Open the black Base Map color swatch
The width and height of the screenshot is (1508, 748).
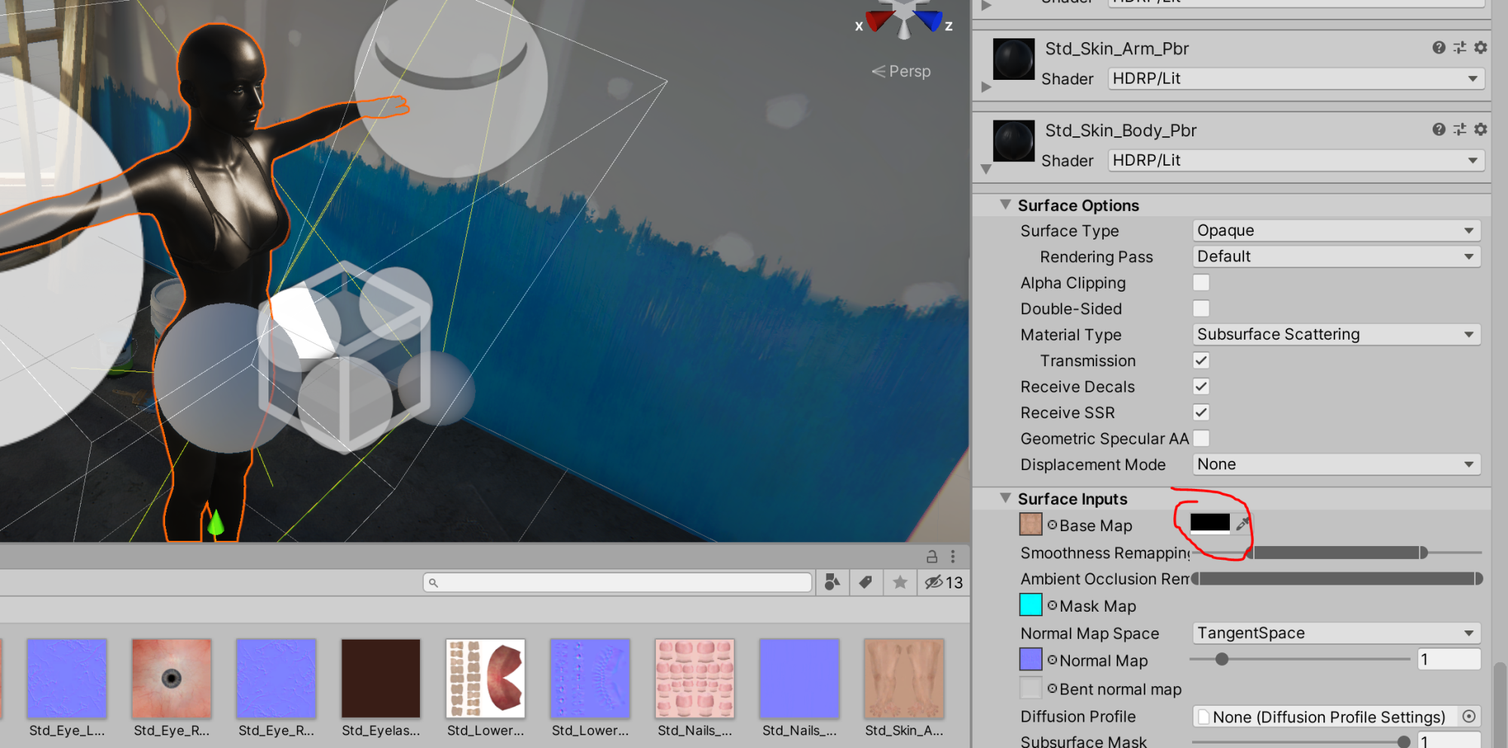tap(1209, 523)
